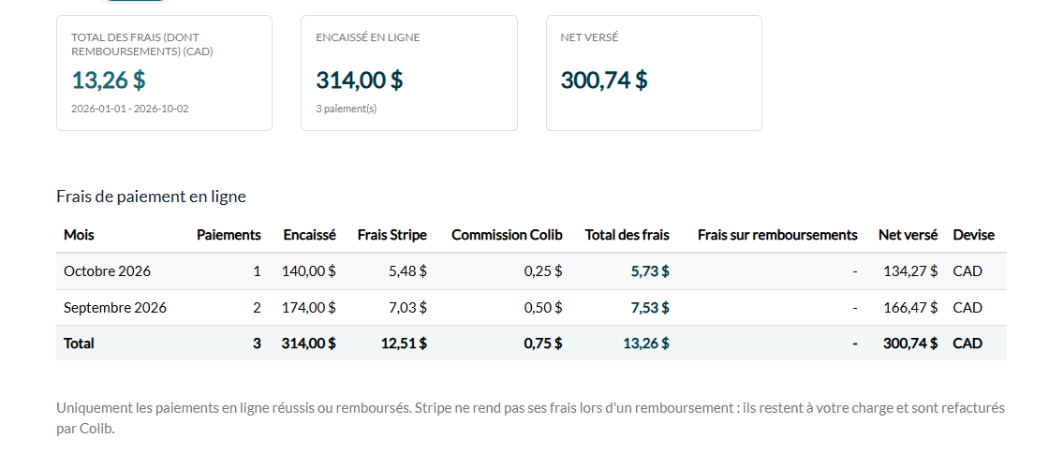The width and height of the screenshot is (1063, 453).
Task: Click the 'Frais Stripe' column header
Action: click(x=392, y=235)
